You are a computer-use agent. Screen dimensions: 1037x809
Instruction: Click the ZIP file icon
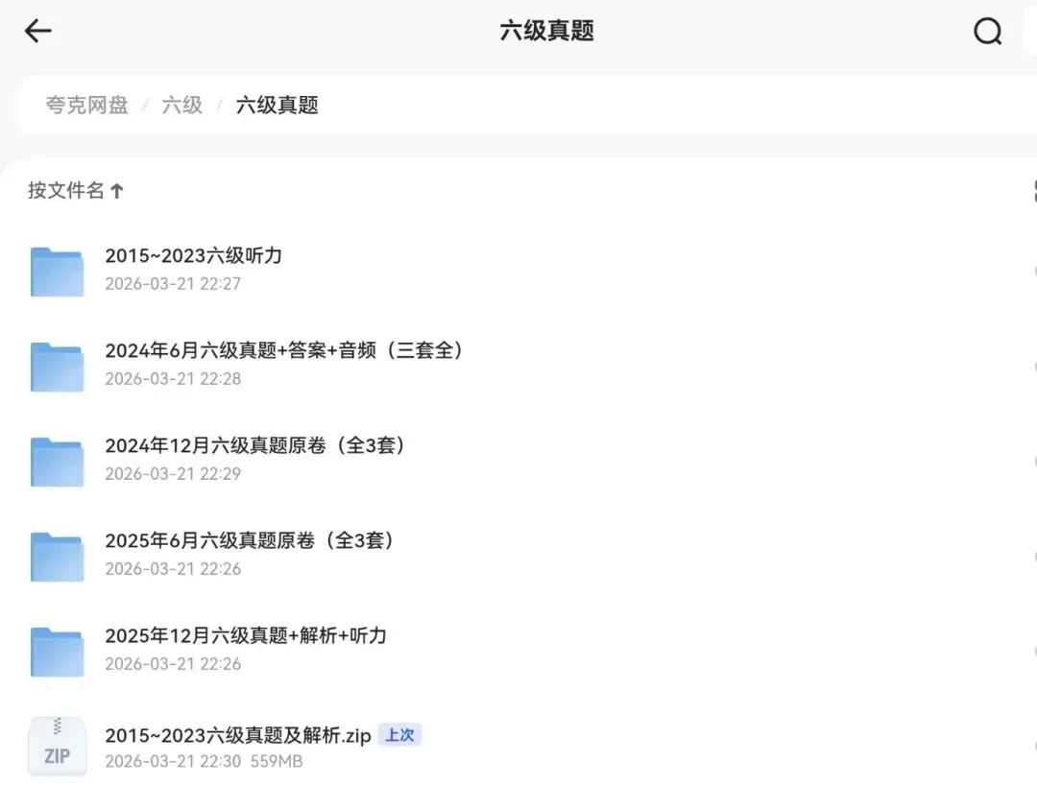57,747
